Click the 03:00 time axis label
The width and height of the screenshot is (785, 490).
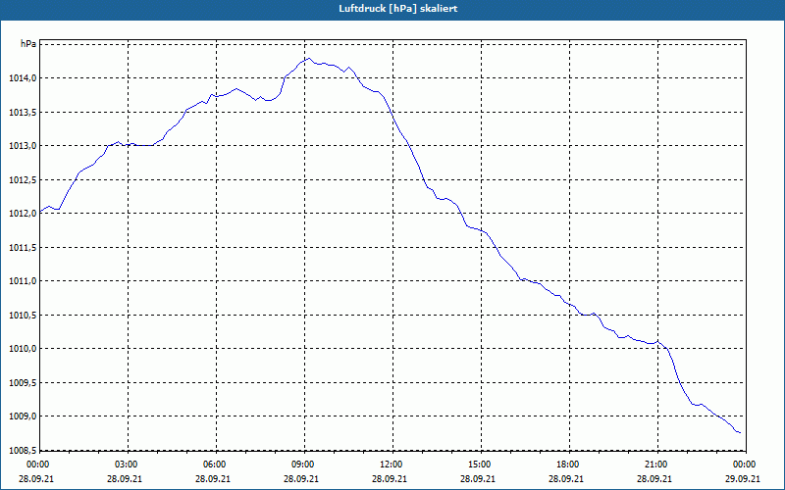(127, 465)
